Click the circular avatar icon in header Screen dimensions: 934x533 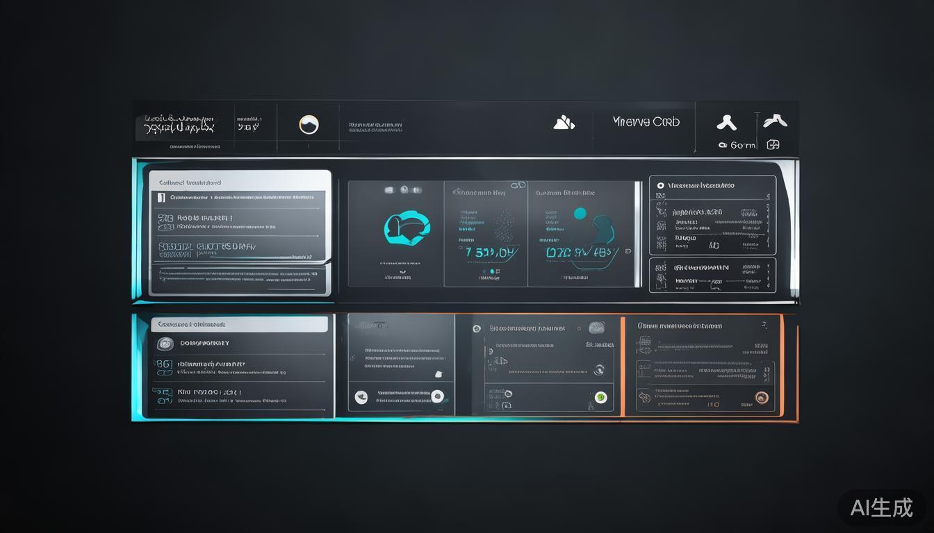(x=309, y=125)
